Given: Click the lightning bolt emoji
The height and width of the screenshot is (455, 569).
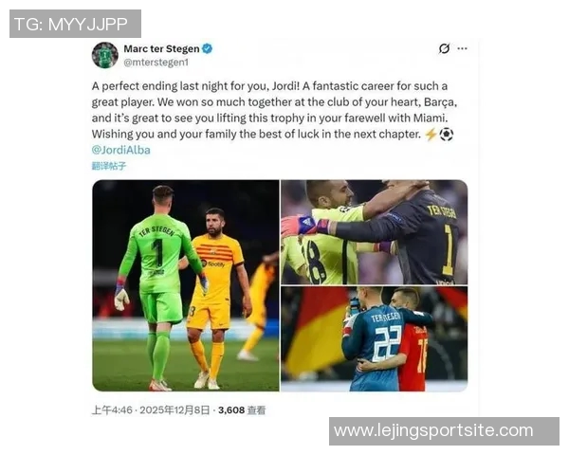Looking at the screenshot, I should 431,135.
